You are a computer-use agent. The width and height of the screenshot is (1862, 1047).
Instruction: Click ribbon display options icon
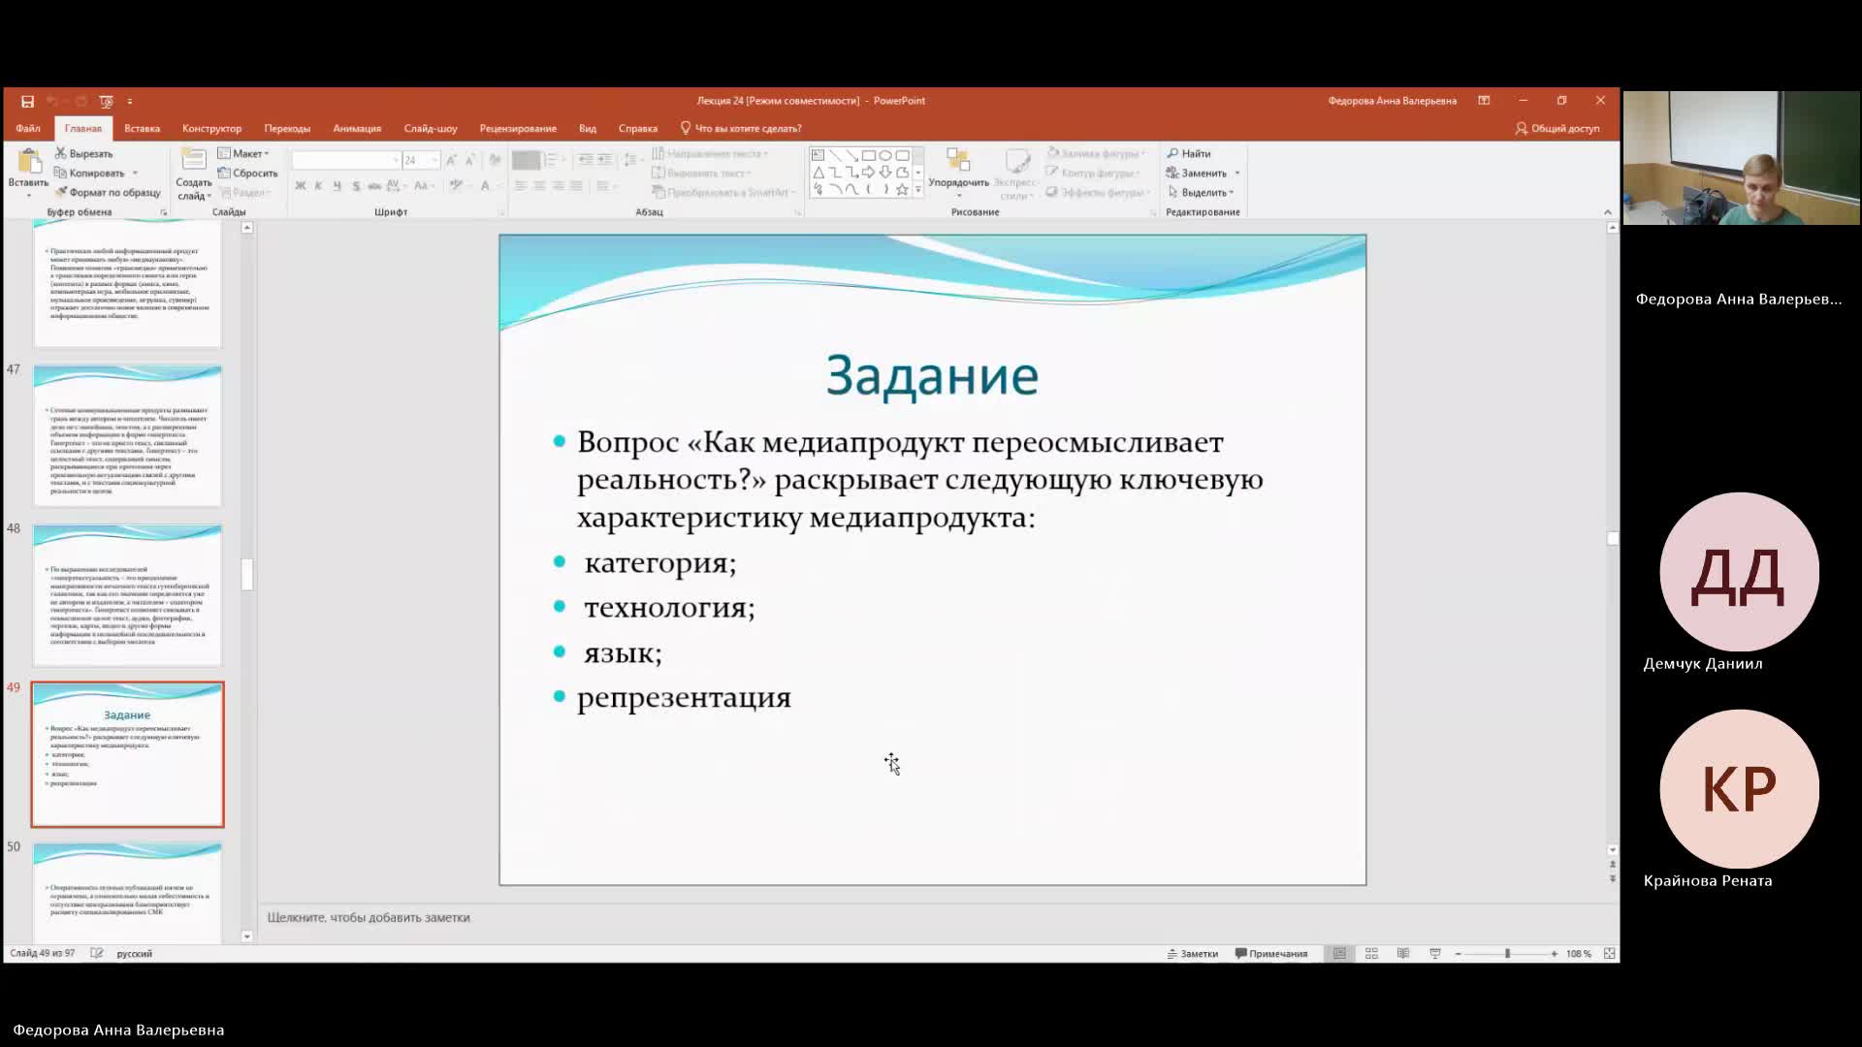(1484, 101)
